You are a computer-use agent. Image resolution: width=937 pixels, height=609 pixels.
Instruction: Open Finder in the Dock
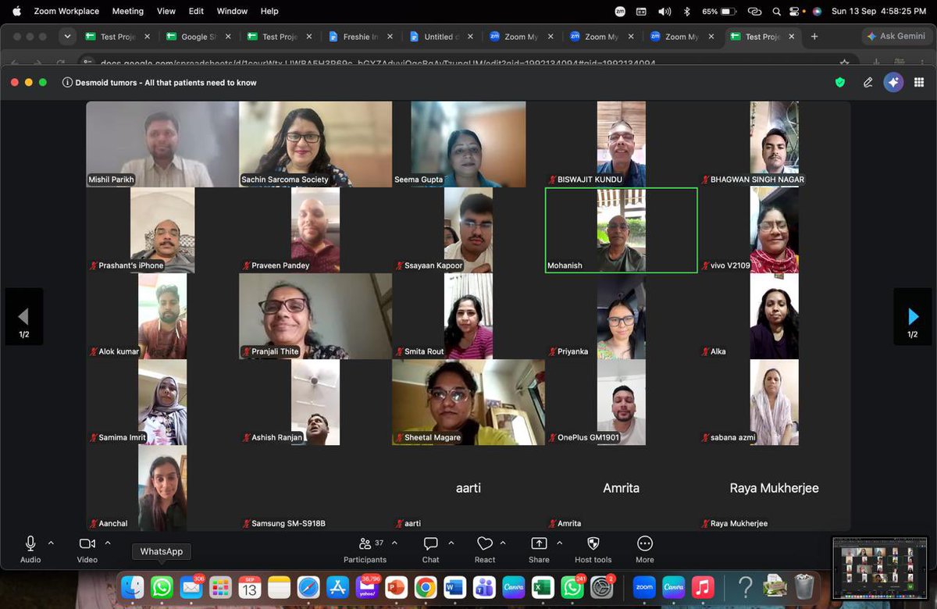click(x=133, y=586)
